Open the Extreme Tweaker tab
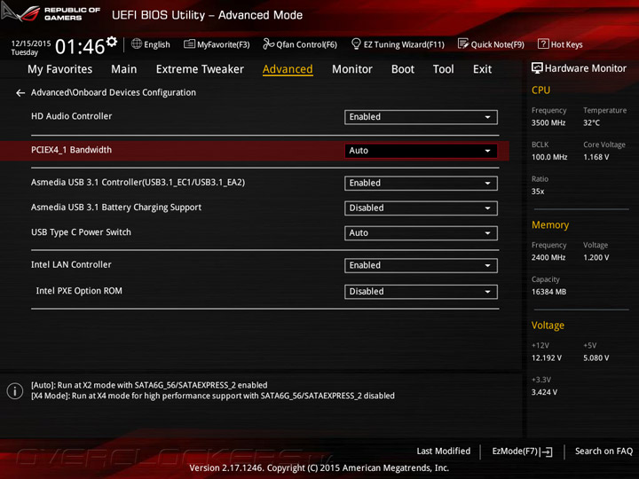 tap(200, 69)
